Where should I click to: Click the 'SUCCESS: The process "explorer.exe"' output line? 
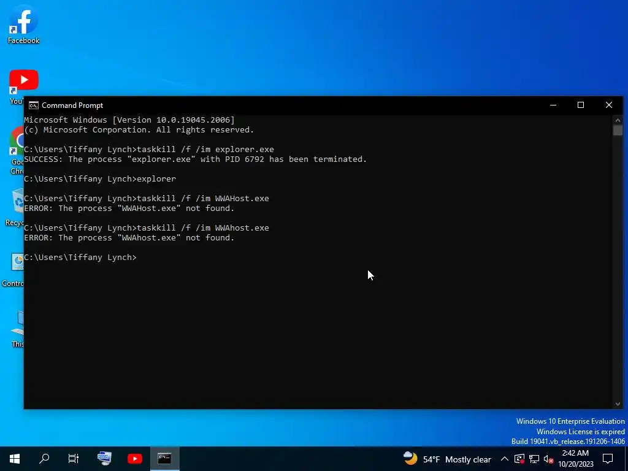196,159
